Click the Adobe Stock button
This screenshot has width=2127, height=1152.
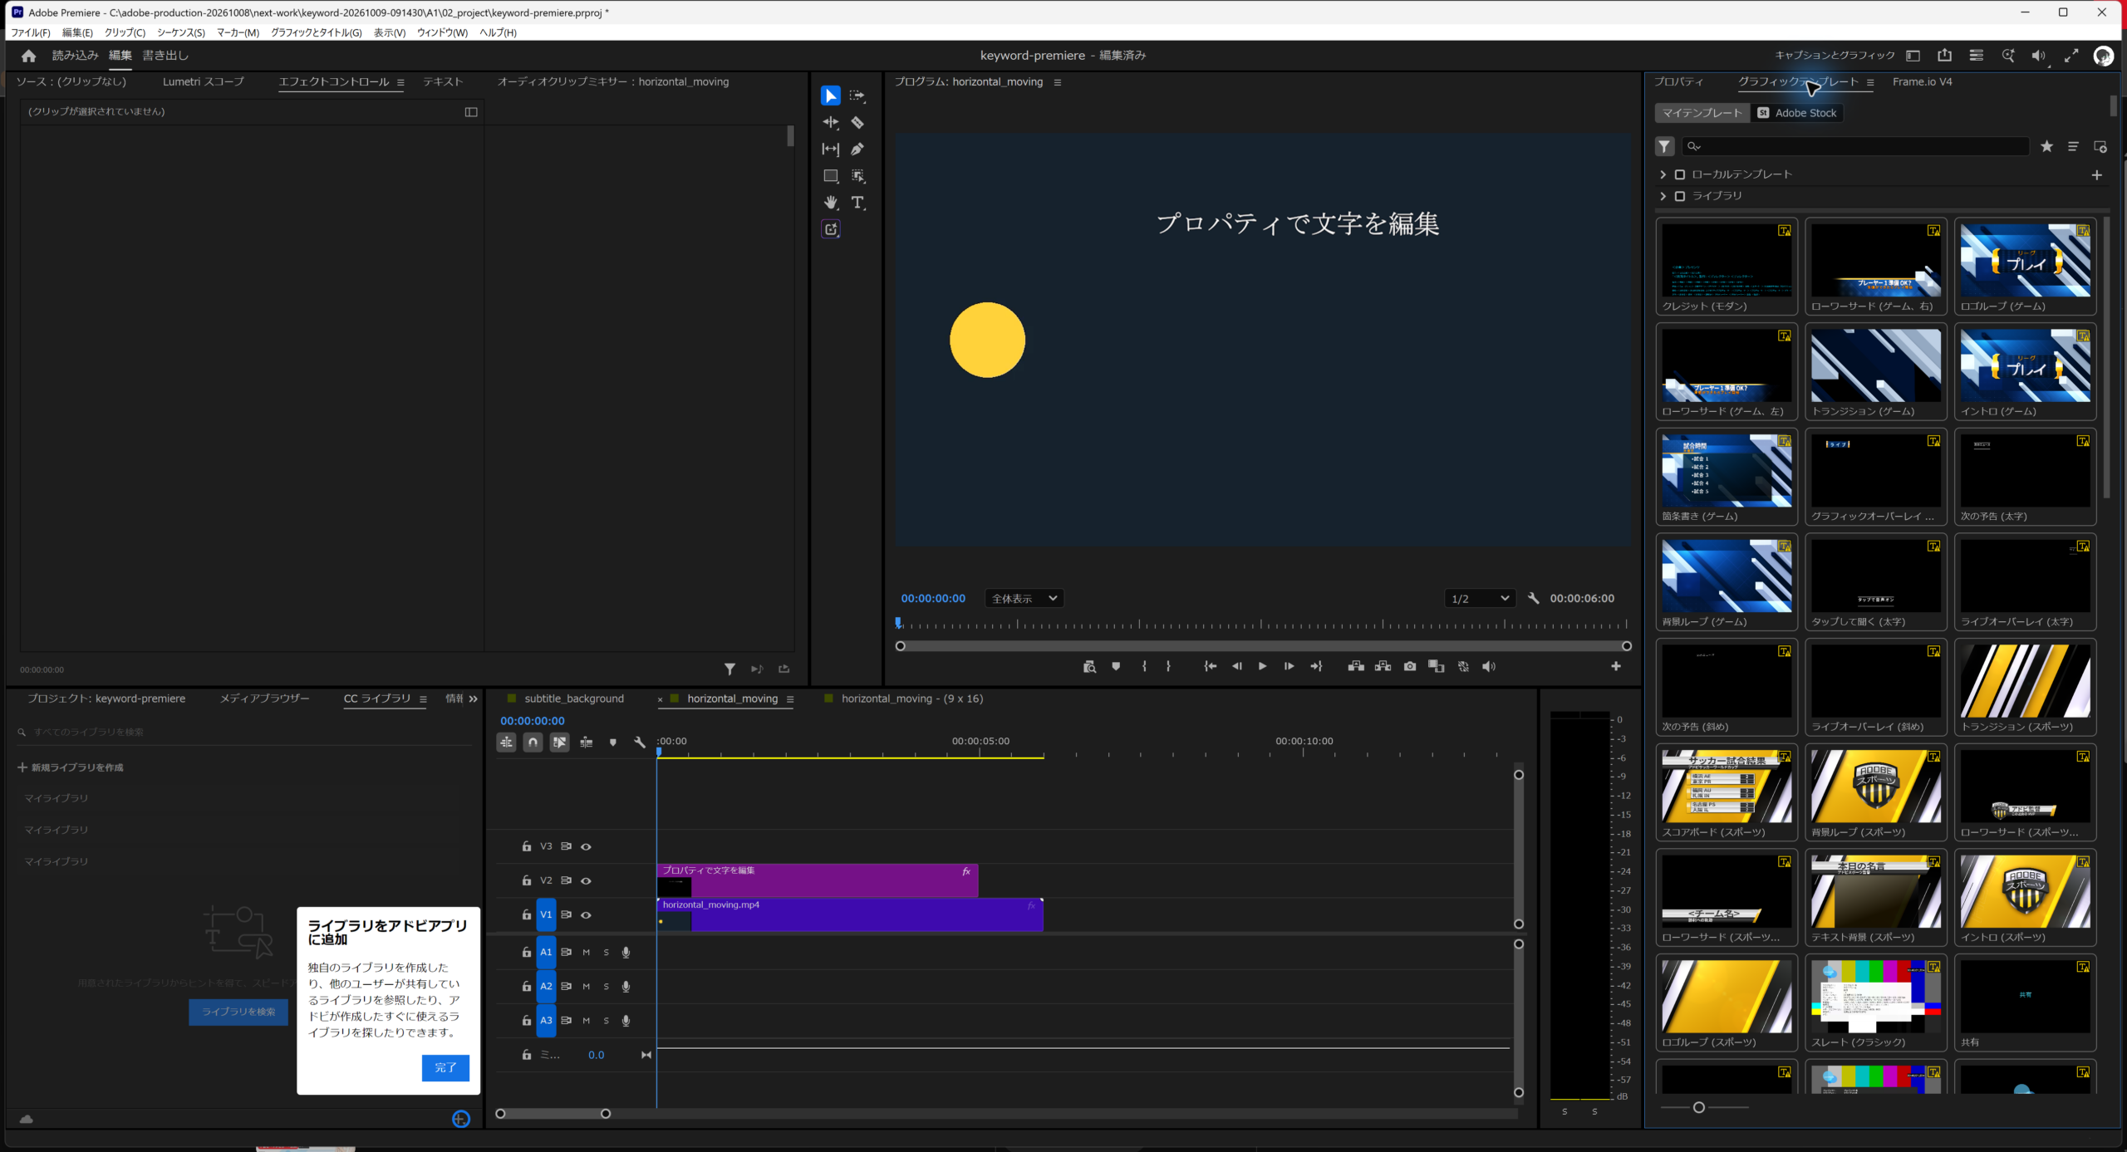coord(1796,114)
